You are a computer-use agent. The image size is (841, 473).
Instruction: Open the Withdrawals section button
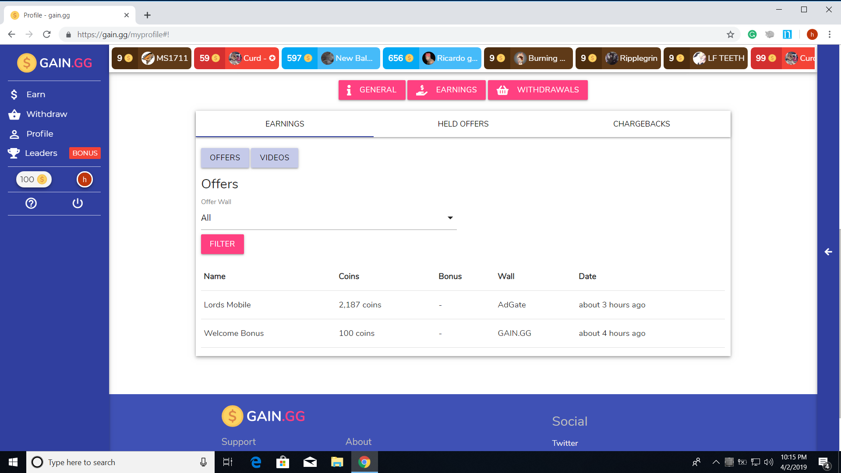coord(537,90)
